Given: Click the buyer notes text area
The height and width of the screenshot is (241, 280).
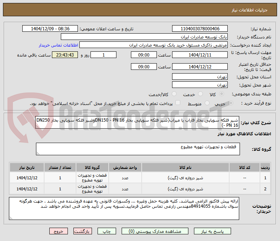Looking at the screenshot, I should pos(124,208).
